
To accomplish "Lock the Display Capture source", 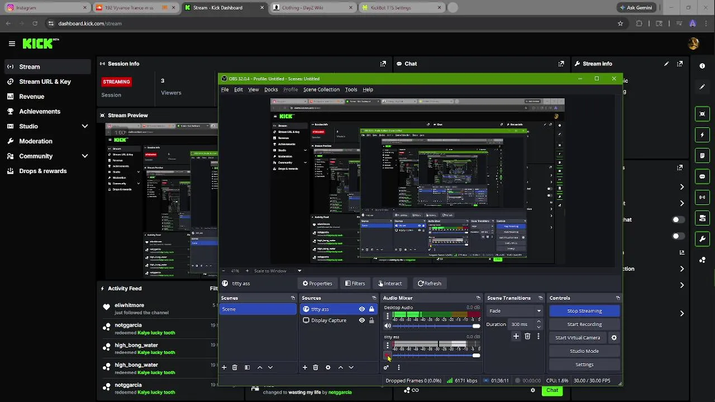I will click(371, 320).
